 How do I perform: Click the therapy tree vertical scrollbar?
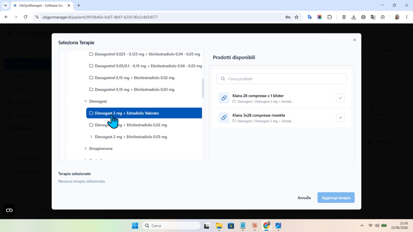coord(203,88)
